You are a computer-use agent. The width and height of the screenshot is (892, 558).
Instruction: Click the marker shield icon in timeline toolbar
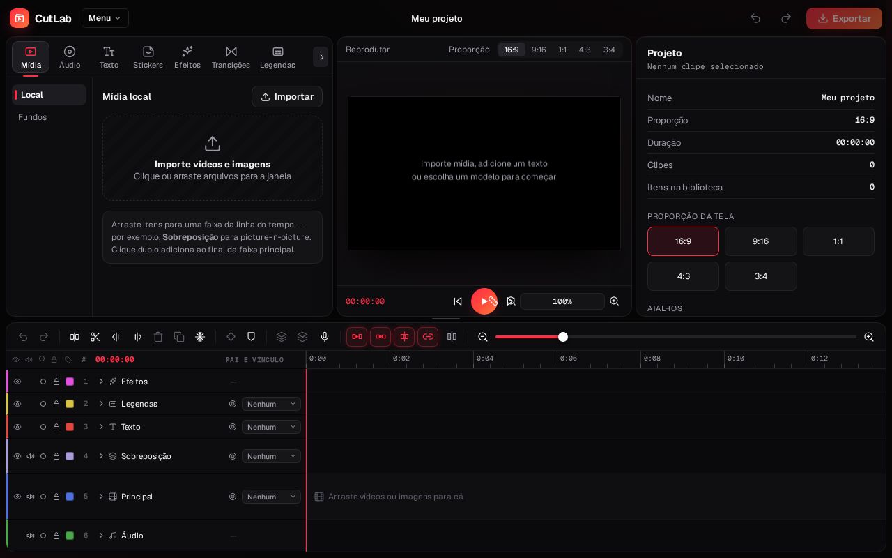pyautogui.click(x=252, y=337)
